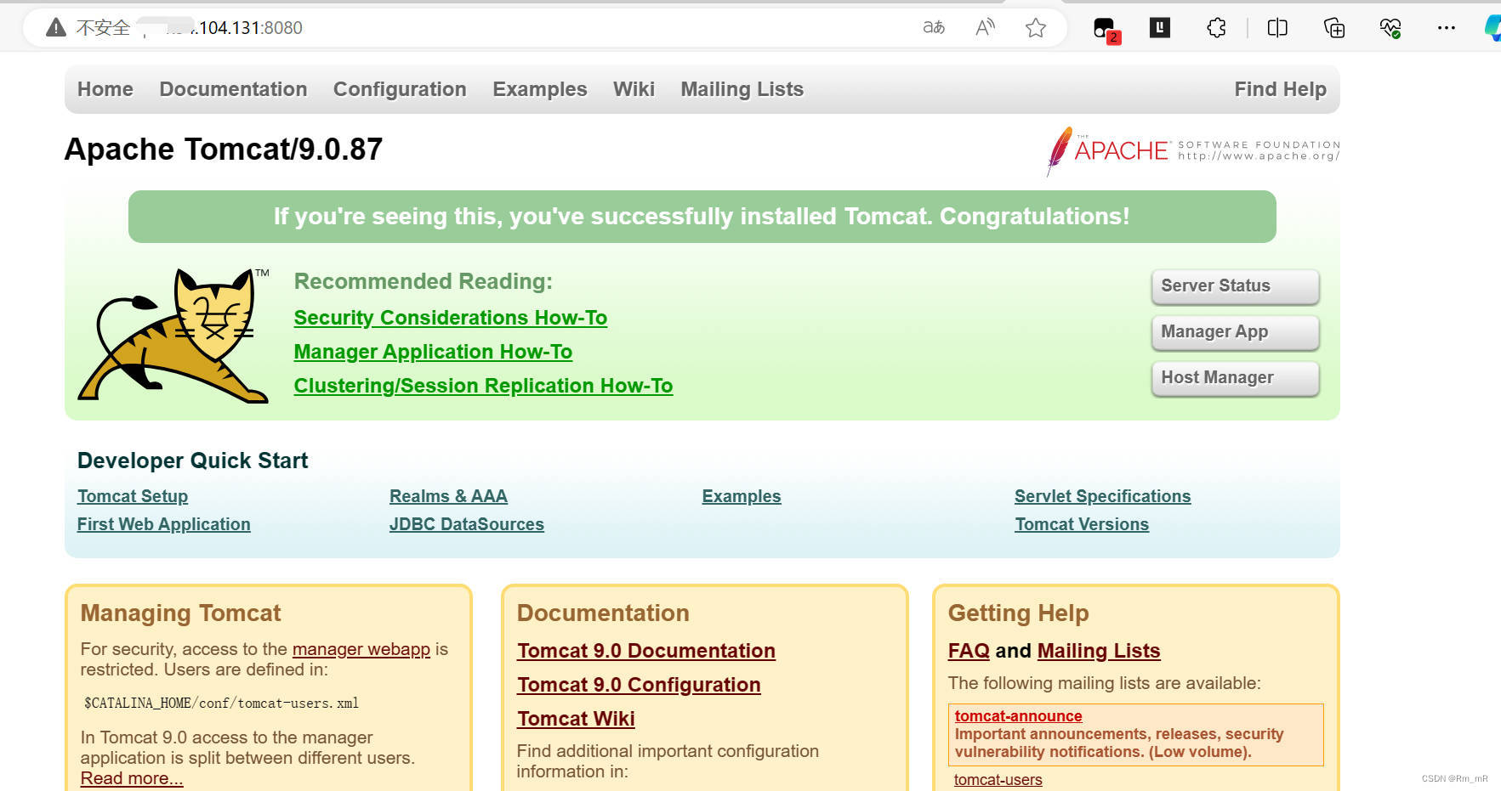This screenshot has width=1501, height=791.
Task: Open the Realms & AAA link
Action: click(x=448, y=496)
